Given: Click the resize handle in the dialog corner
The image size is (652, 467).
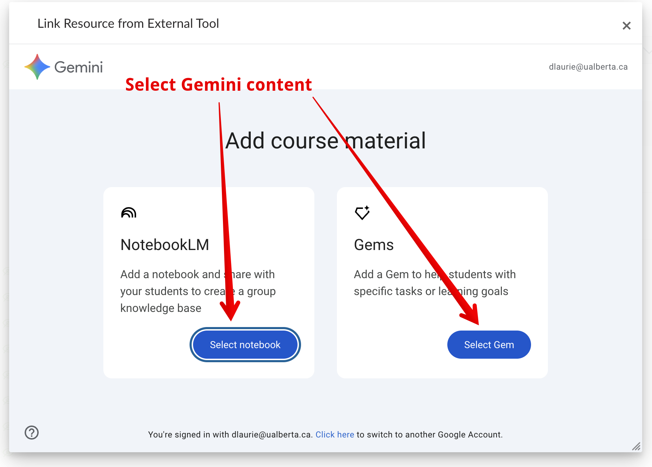Looking at the screenshot, I should pos(636,446).
